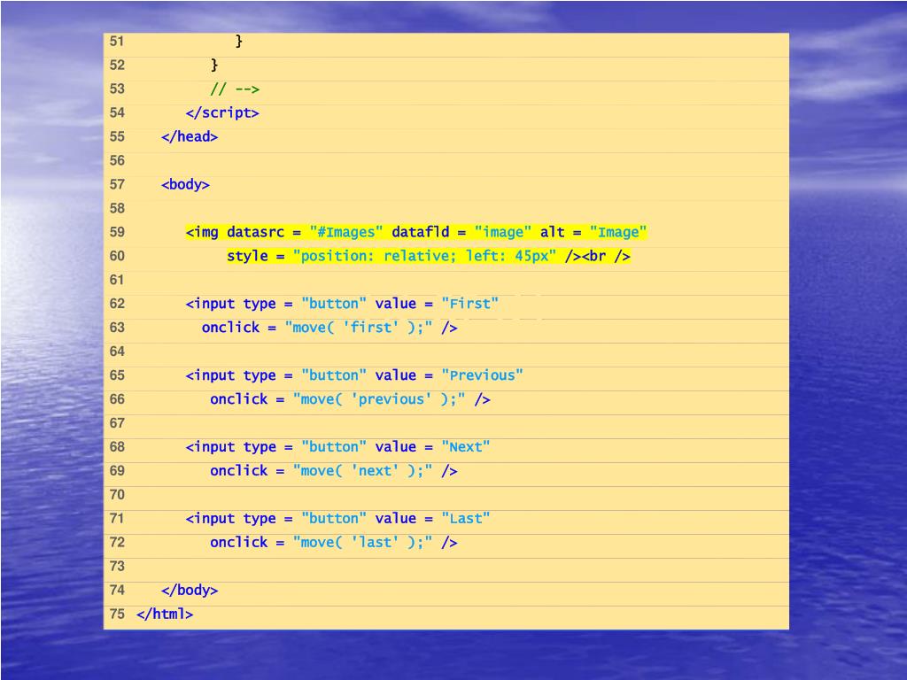This screenshot has height=680, width=907.
Task: Click the '"Previous"' value on line 65
Action: (483, 375)
